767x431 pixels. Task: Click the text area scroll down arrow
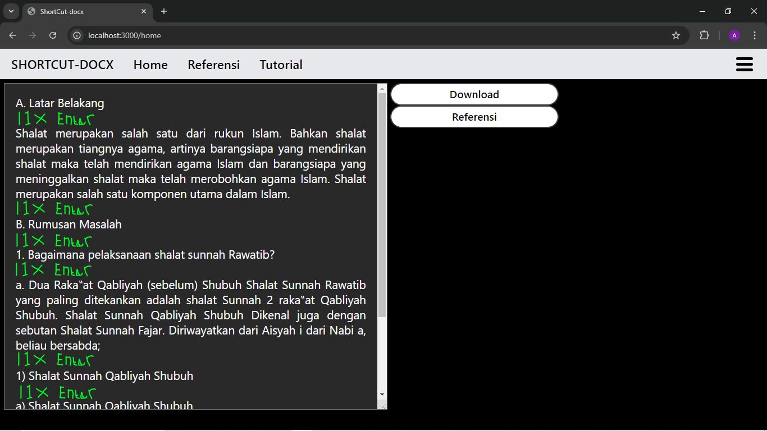click(382, 395)
